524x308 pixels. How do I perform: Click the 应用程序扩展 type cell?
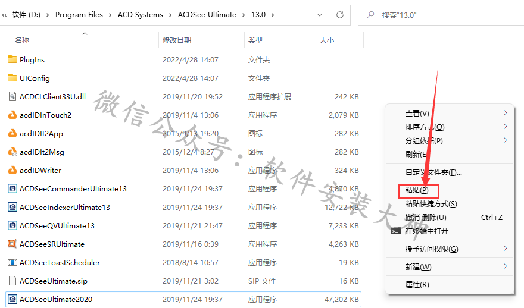point(270,97)
